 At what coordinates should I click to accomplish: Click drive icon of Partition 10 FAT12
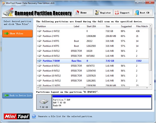[39, 76]
